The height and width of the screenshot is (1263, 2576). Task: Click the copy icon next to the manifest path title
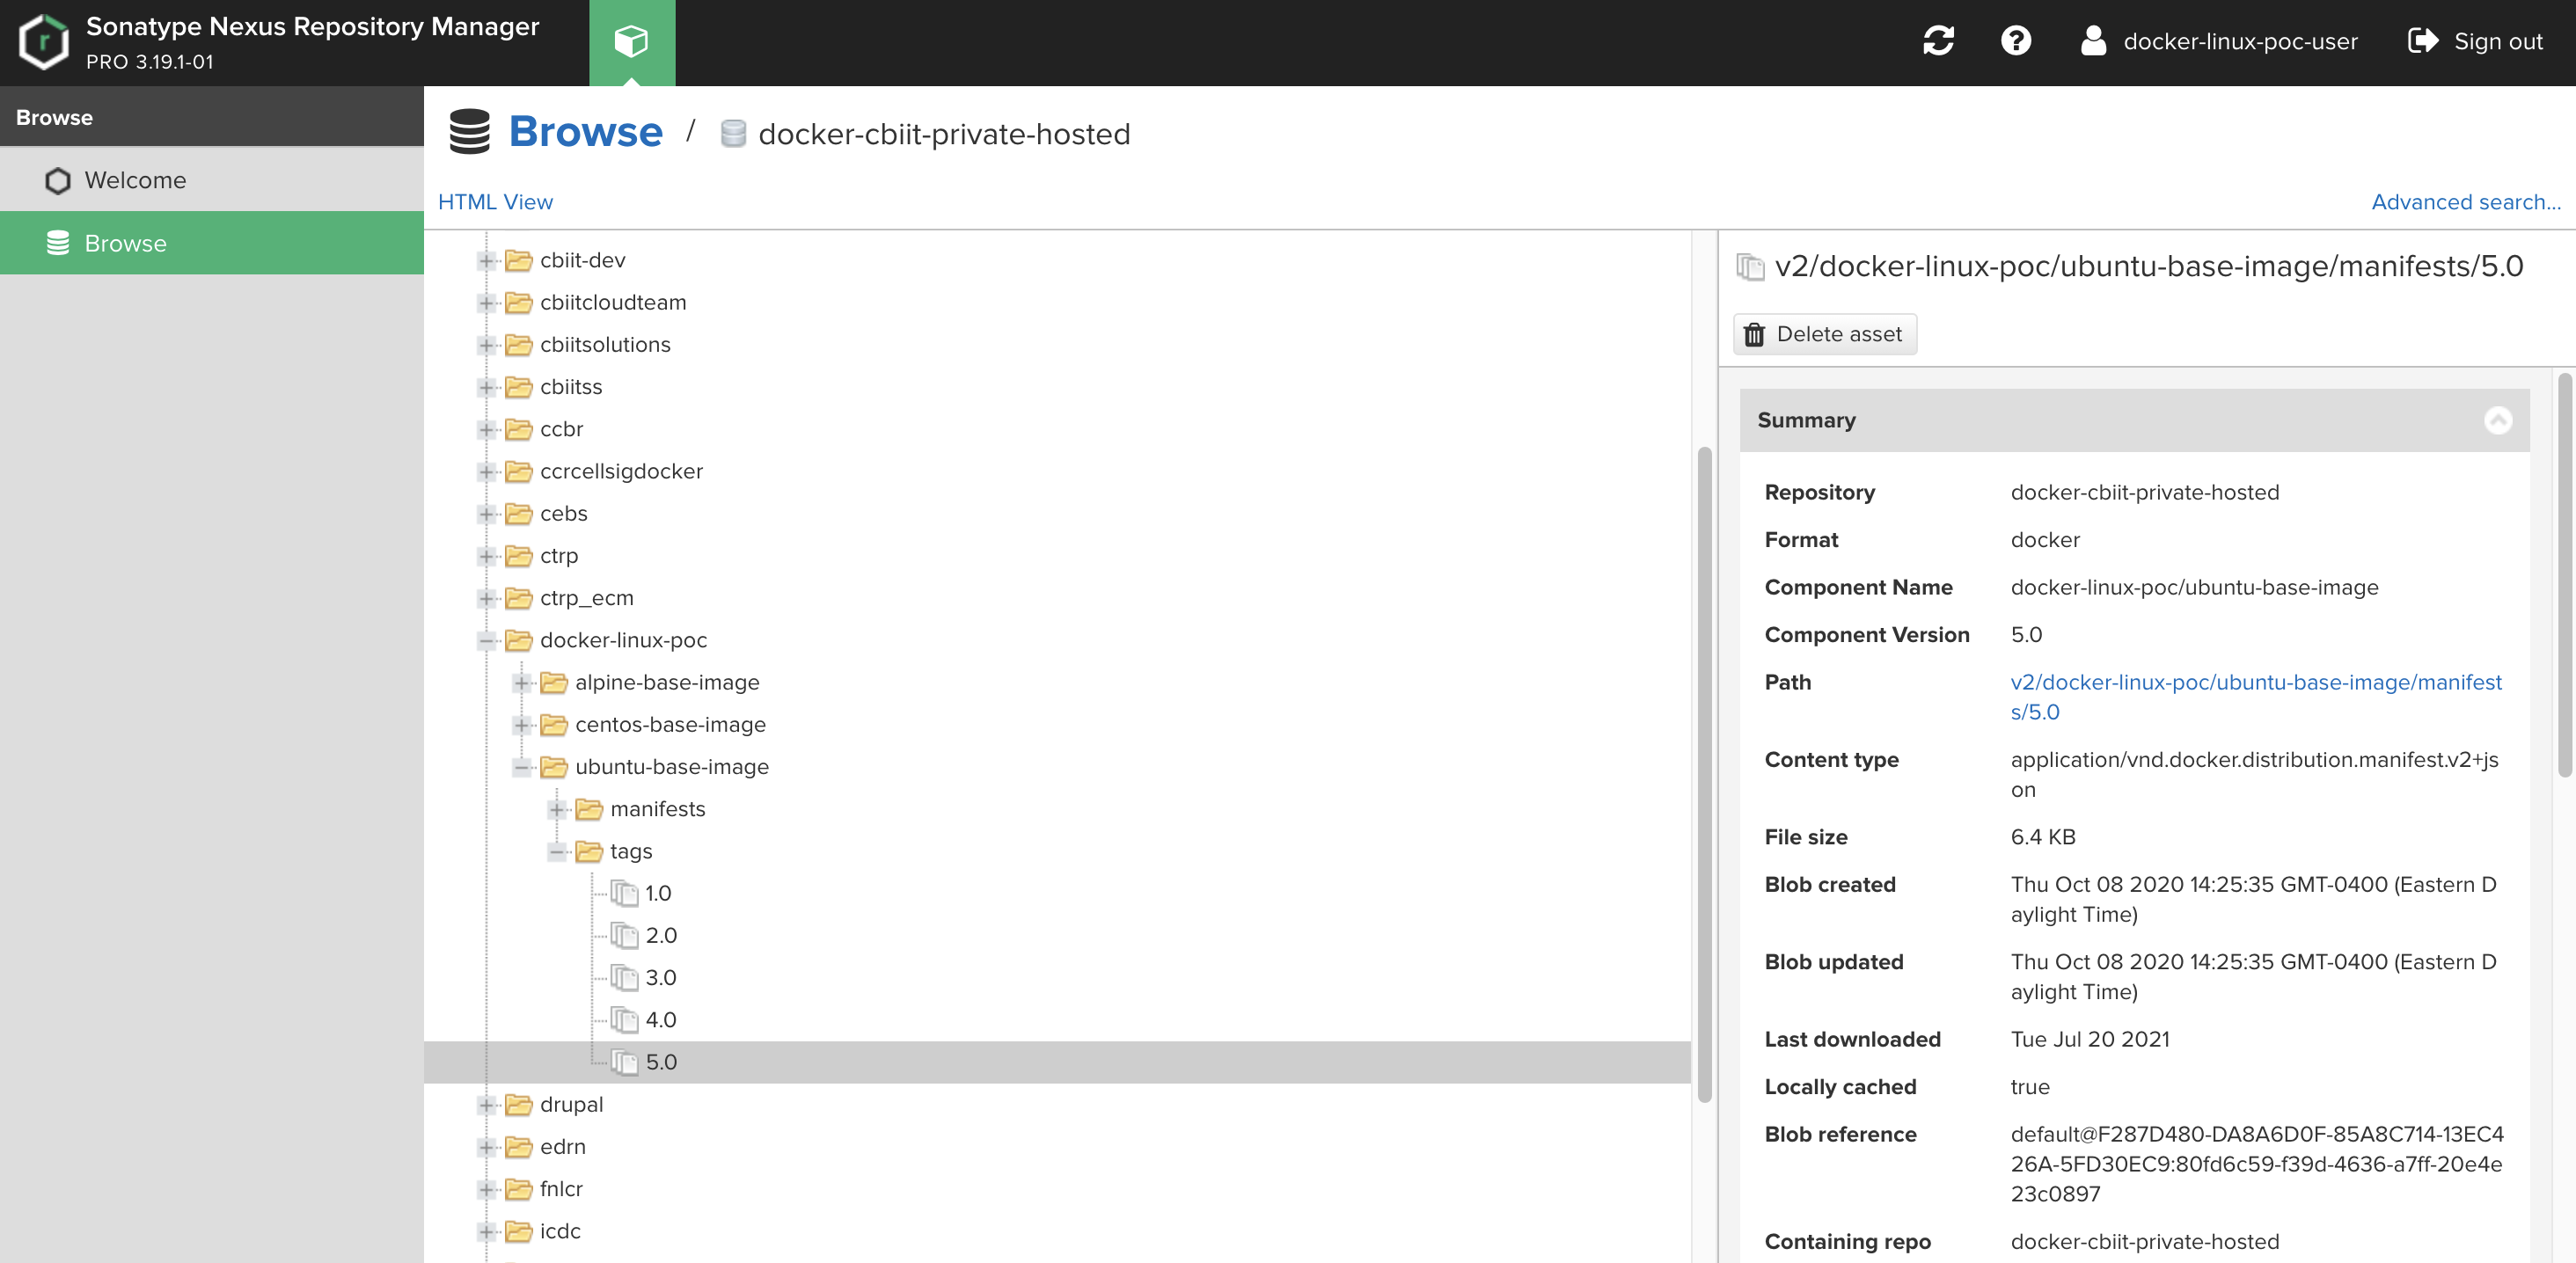click(1748, 265)
